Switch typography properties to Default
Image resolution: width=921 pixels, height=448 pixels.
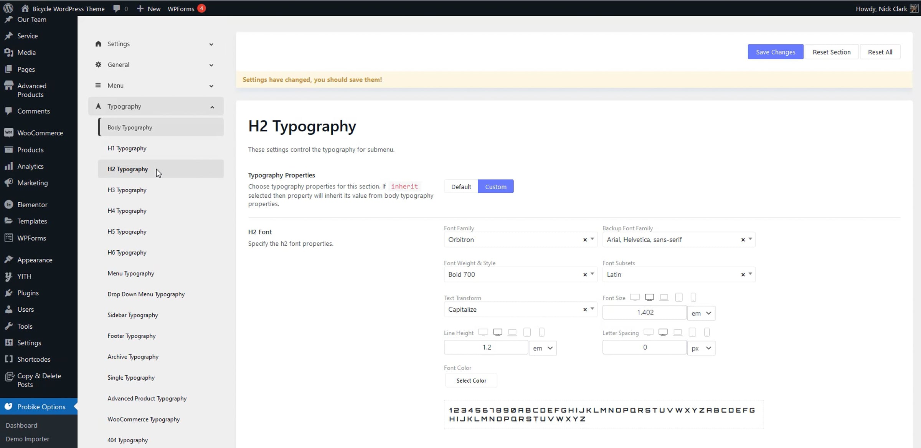pos(461,187)
